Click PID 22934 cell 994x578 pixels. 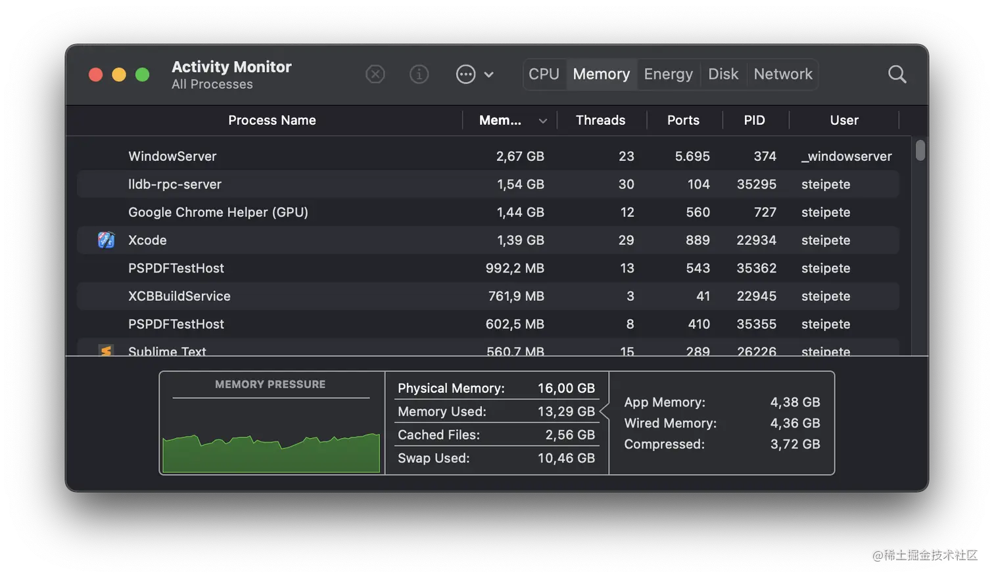(x=757, y=240)
